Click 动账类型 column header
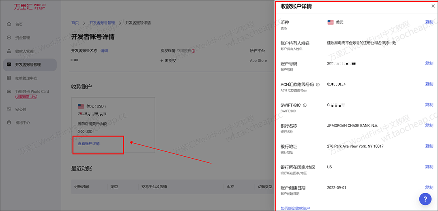Image resolution: width=438 pixels, height=211 pixels. pos(265,186)
